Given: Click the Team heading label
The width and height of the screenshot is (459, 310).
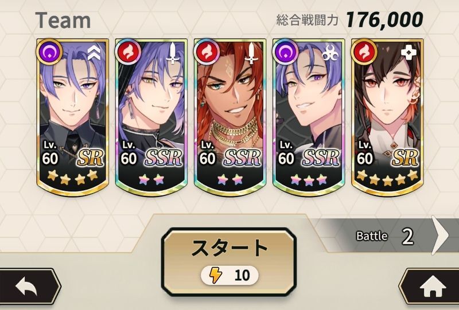Looking at the screenshot, I should tap(63, 21).
